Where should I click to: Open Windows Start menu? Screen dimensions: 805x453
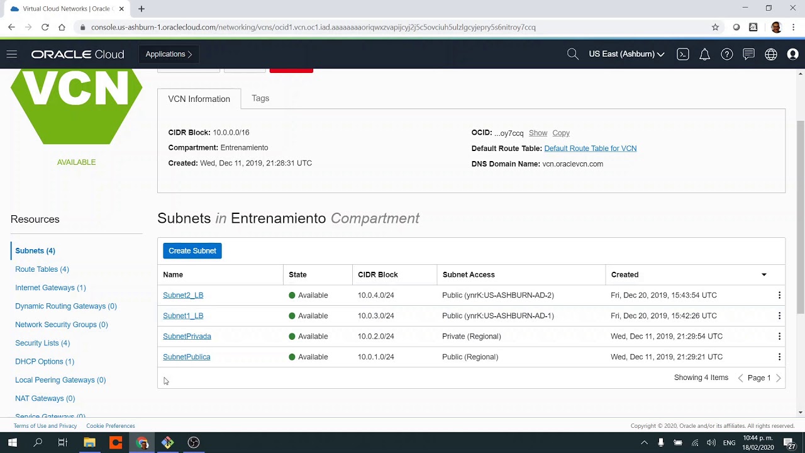tap(13, 443)
